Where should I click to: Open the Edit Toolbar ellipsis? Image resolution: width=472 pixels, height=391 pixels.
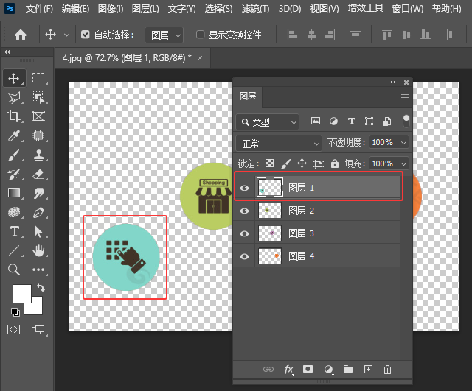[38, 270]
